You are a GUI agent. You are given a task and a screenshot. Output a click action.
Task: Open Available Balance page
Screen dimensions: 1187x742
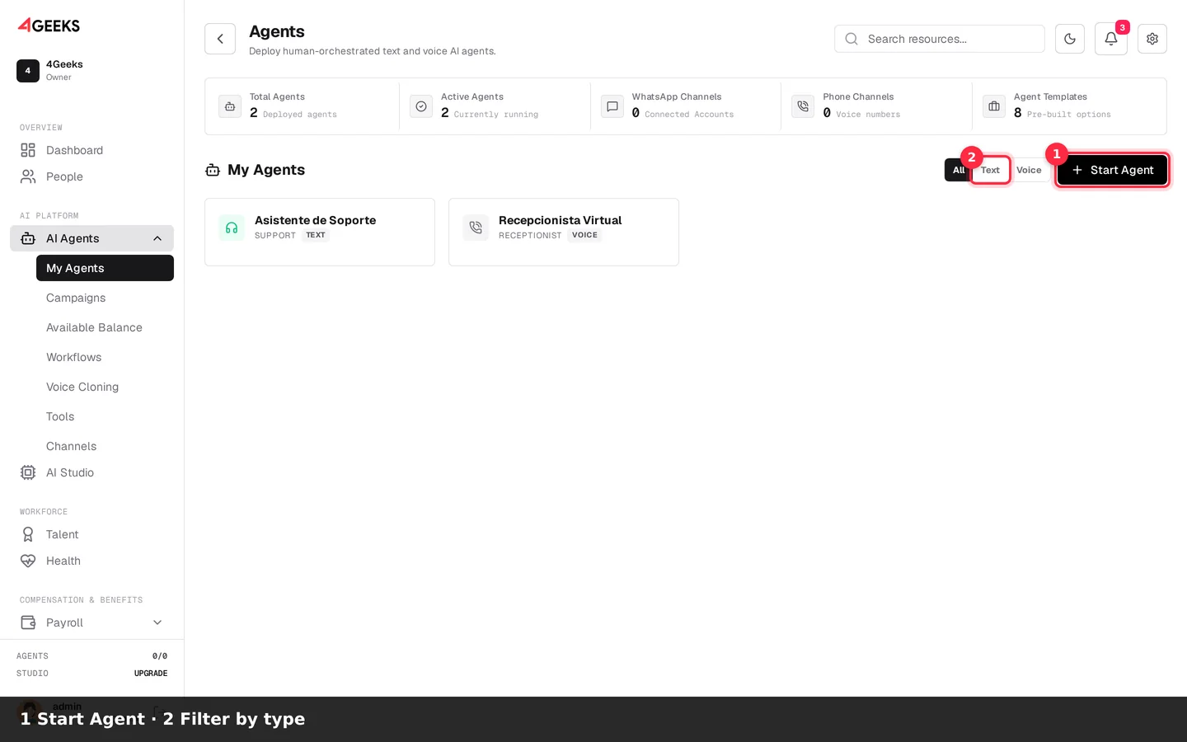[105, 327]
